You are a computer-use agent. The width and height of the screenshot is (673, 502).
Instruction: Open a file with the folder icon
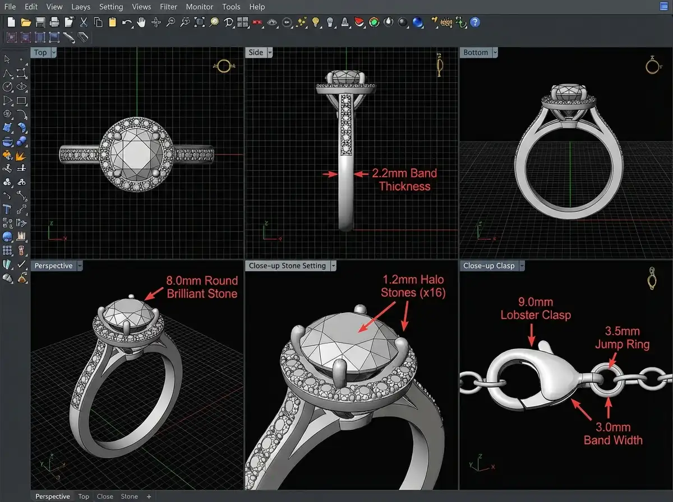[26, 22]
